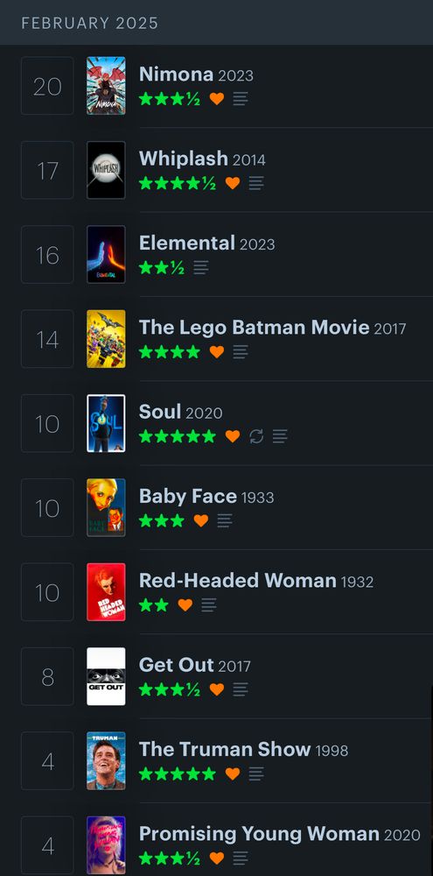
Task: Open the Nimona film title
Action: pyautogui.click(x=176, y=74)
